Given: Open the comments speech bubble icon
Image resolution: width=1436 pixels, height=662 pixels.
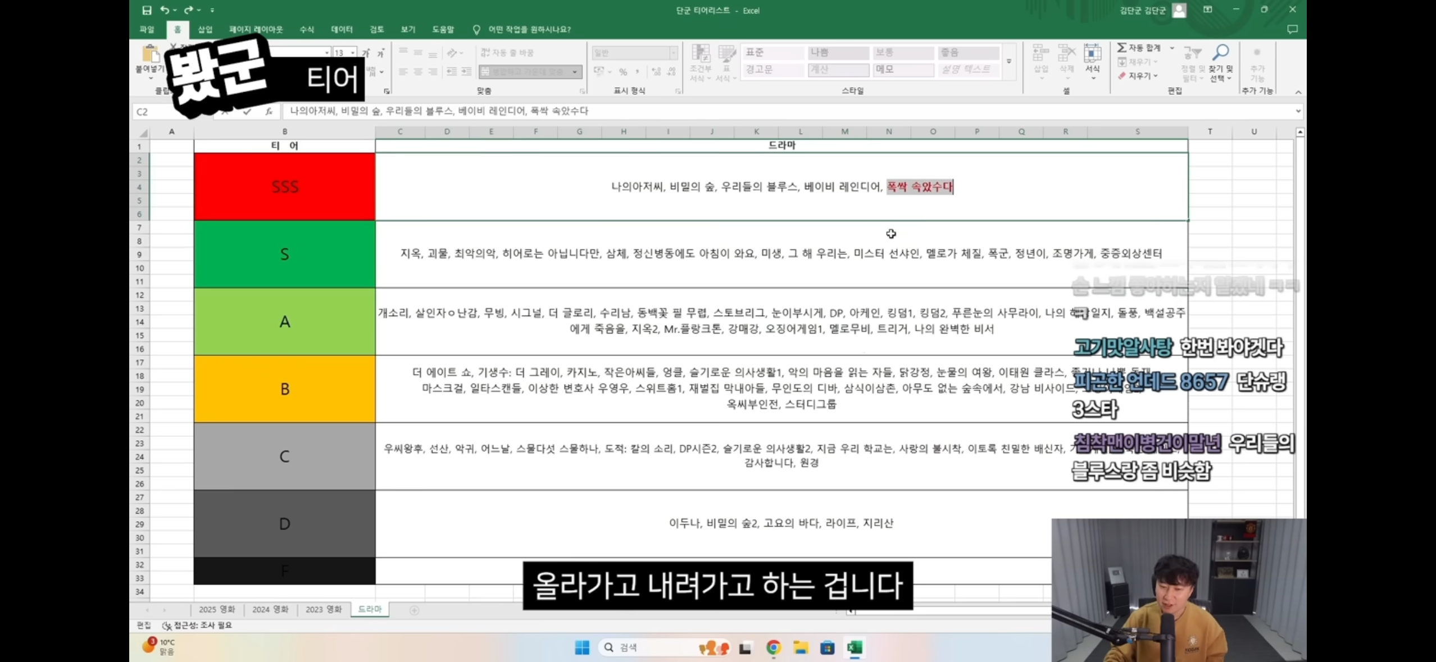Looking at the screenshot, I should pyautogui.click(x=1292, y=29).
